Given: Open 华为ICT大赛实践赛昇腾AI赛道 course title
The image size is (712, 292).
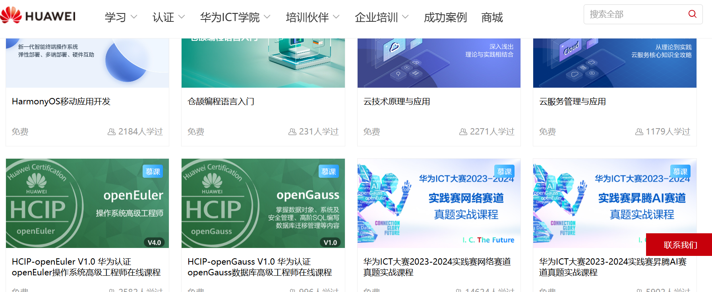Looking at the screenshot, I should 613,267.
